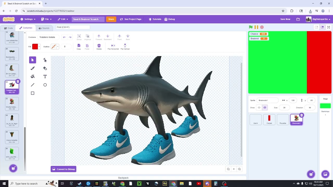This screenshot has width=333, height=187.
Task: Click the green flag to start
Action: 251,27
